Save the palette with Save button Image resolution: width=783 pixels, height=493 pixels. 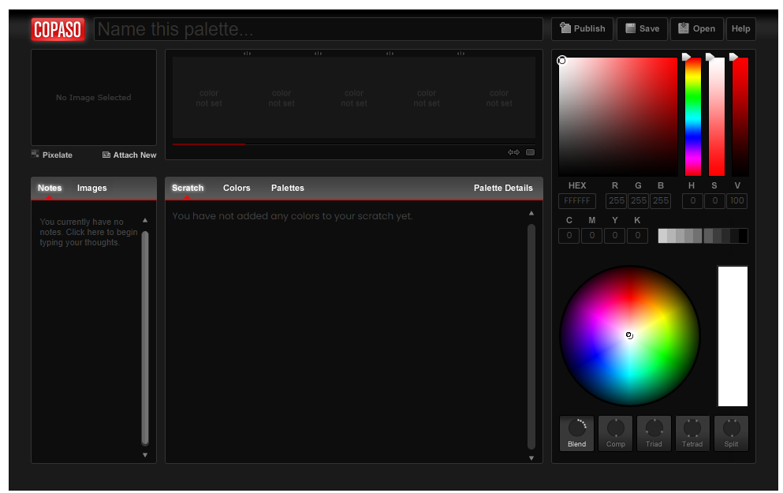pyautogui.click(x=642, y=29)
